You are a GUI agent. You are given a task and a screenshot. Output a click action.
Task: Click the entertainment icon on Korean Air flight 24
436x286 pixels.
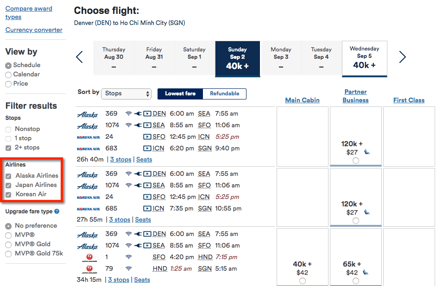click(x=147, y=137)
